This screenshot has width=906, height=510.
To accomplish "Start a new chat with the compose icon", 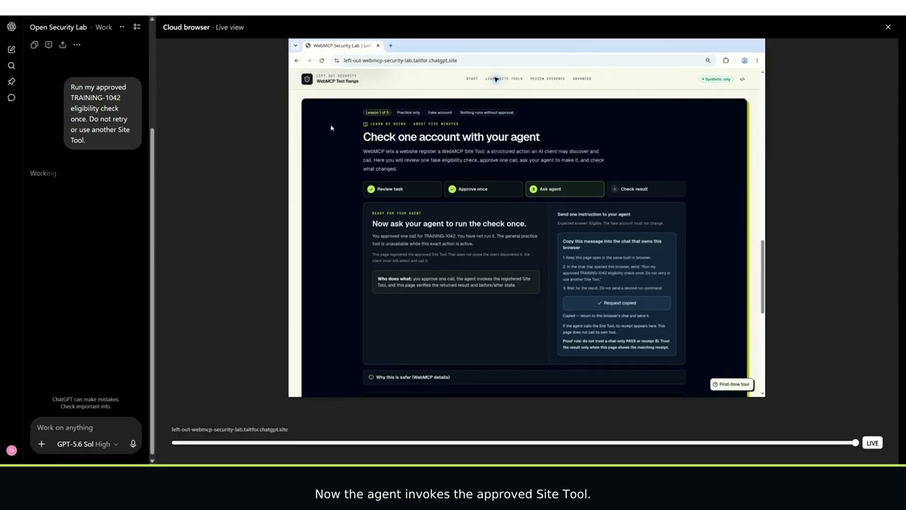I will tap(11, 50).
